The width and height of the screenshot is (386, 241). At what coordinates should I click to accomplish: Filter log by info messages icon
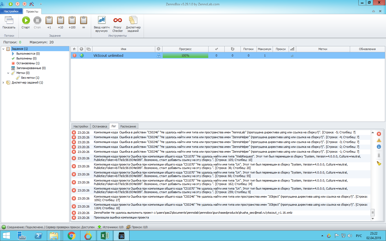tap(379, 147)
